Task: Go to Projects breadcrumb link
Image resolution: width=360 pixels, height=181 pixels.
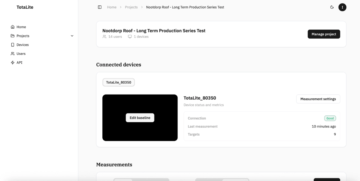Action: pos(131,7)
